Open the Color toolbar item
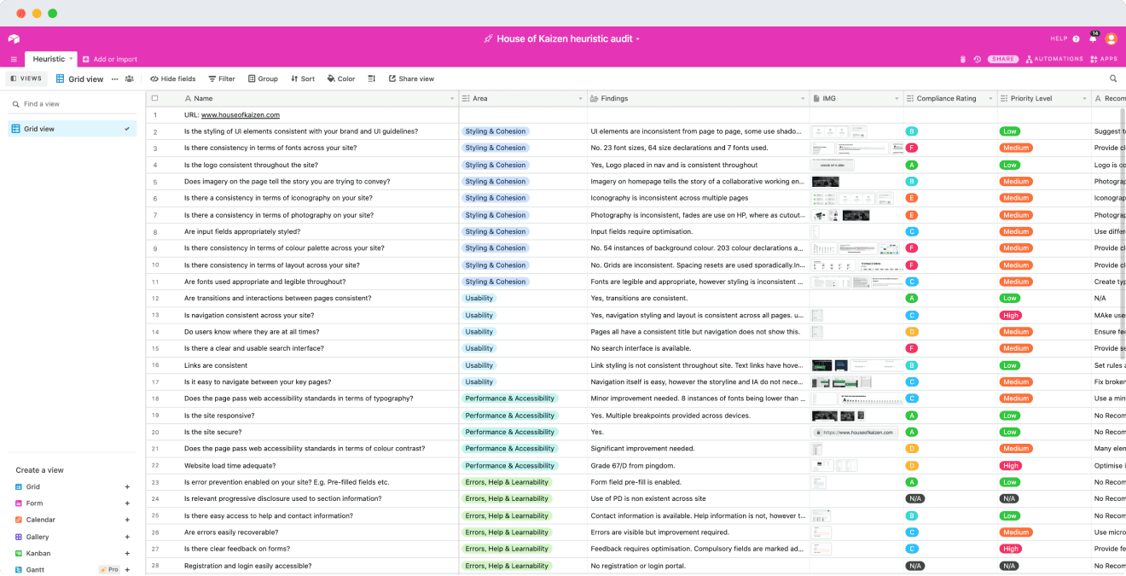Screen dimensions: 1126x576 341,79
